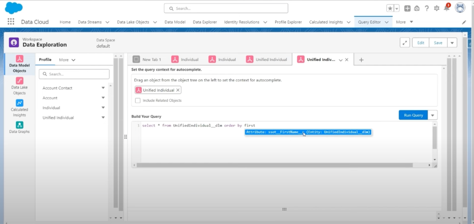Switch to the New Tab 1 tab
Viewport: 474px width, 224px height.
(147, 59)
